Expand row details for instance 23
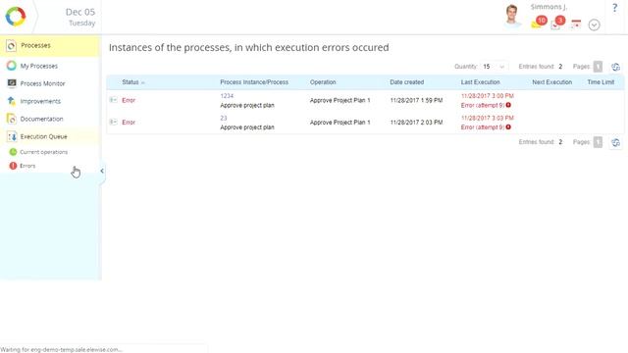Screen dimensions: 628x353 pyautogui.click(x=114, y=122)
